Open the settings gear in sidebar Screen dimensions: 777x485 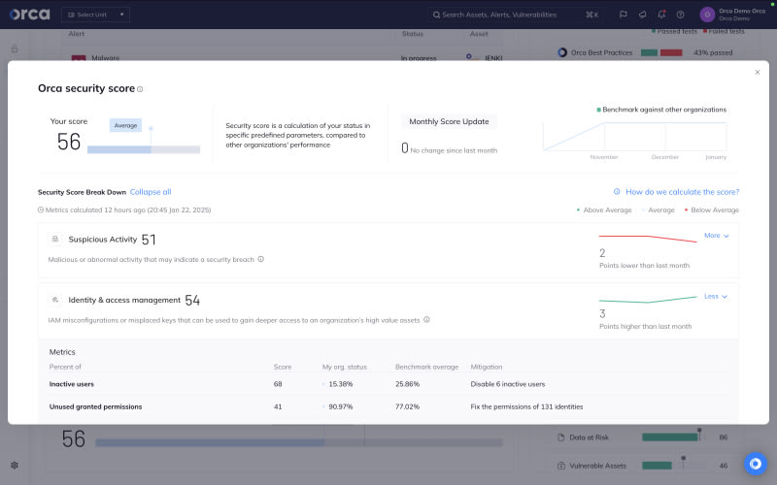tap(15, 466)
